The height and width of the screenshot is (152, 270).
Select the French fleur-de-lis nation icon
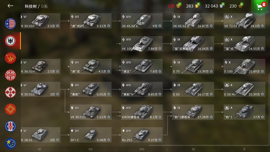click(x=10, y=126)
